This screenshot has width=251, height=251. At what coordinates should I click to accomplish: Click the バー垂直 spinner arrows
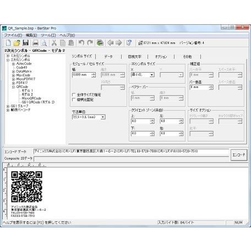coord(211,87)
